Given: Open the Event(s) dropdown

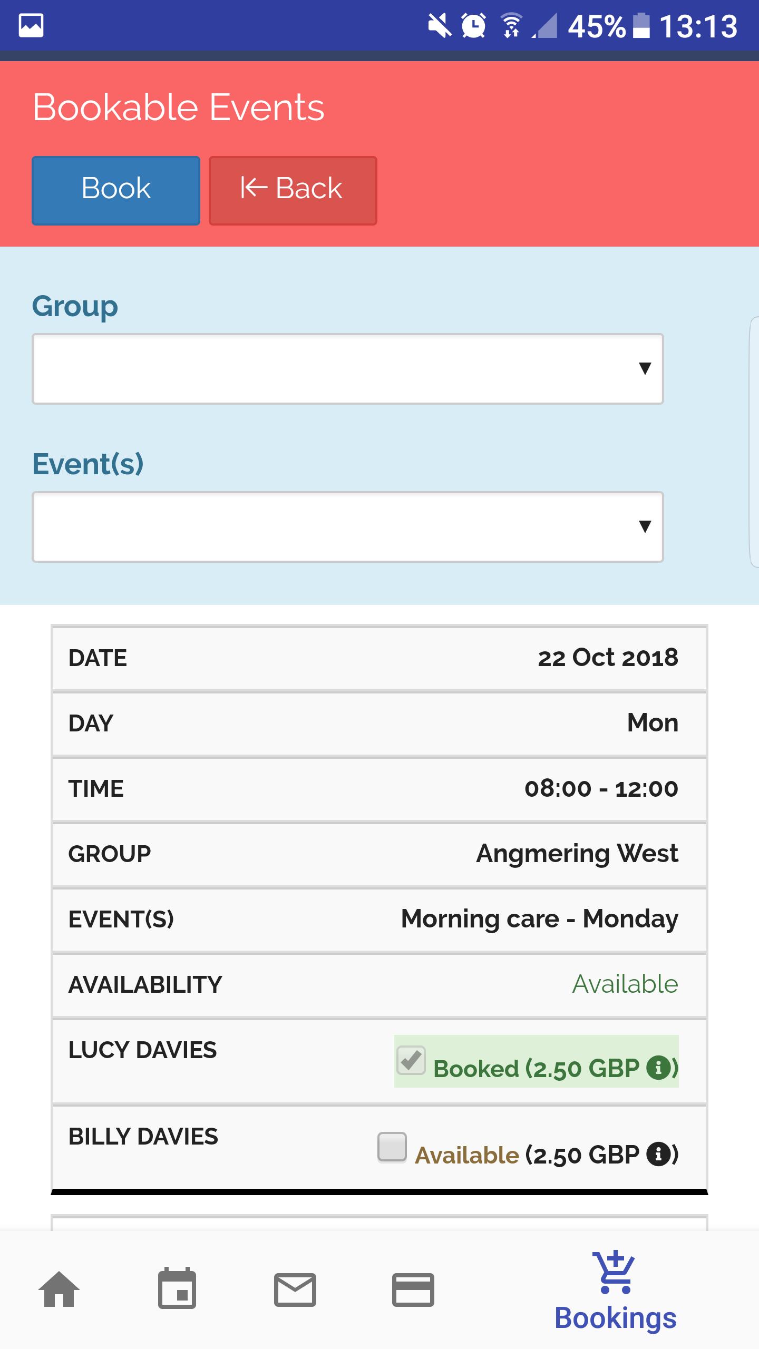Looking at the screenshot, I should (348, 527).
